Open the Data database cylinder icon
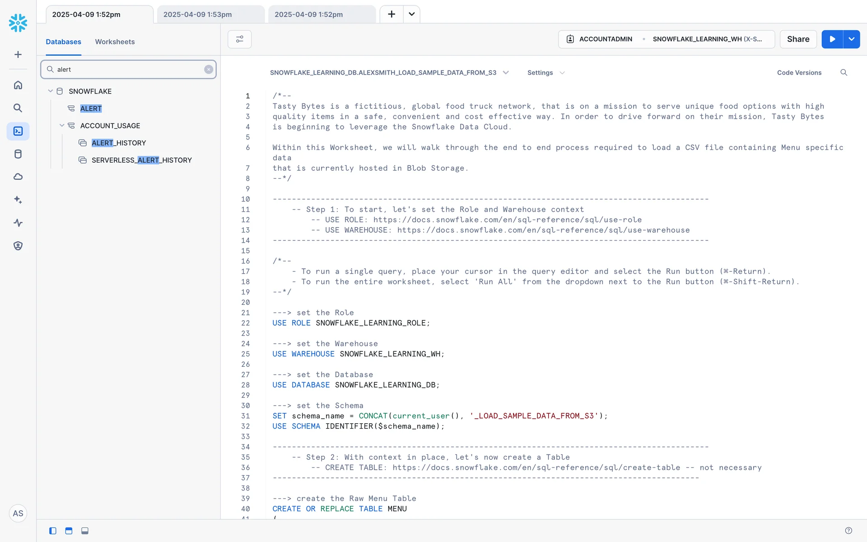The image size is (867, 542). click(x=18, y=154)
